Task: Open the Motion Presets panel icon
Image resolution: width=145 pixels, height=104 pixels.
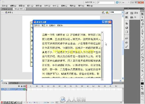Action: pyautogui.click(x=127, y=47)
